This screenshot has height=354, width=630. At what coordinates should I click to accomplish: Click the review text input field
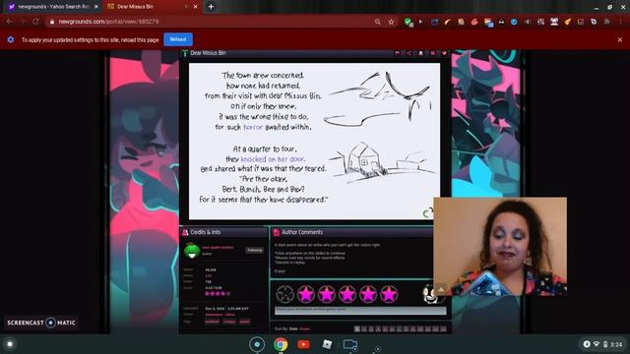tap(360, 311)
